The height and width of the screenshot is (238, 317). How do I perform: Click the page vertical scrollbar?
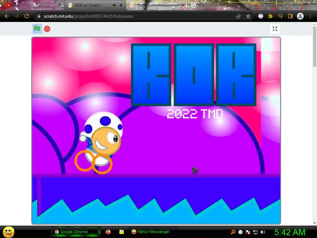tap(315, 46)
